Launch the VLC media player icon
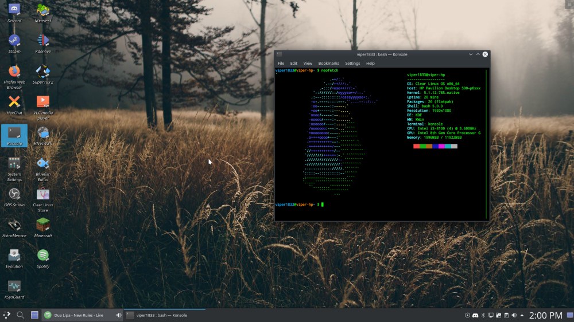 [43, 108]
